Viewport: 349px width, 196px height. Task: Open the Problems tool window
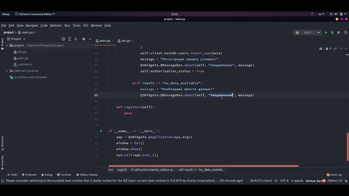[x=29, y=175]
